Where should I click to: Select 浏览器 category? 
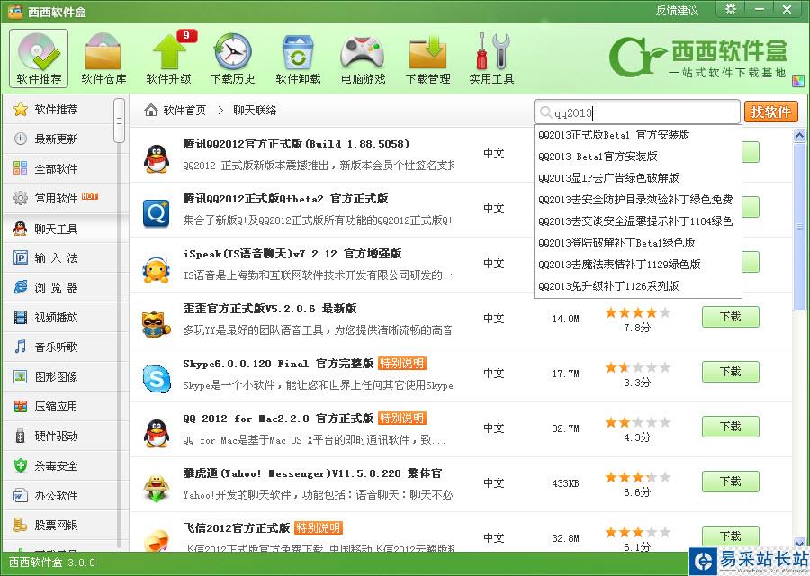point(58,287)
